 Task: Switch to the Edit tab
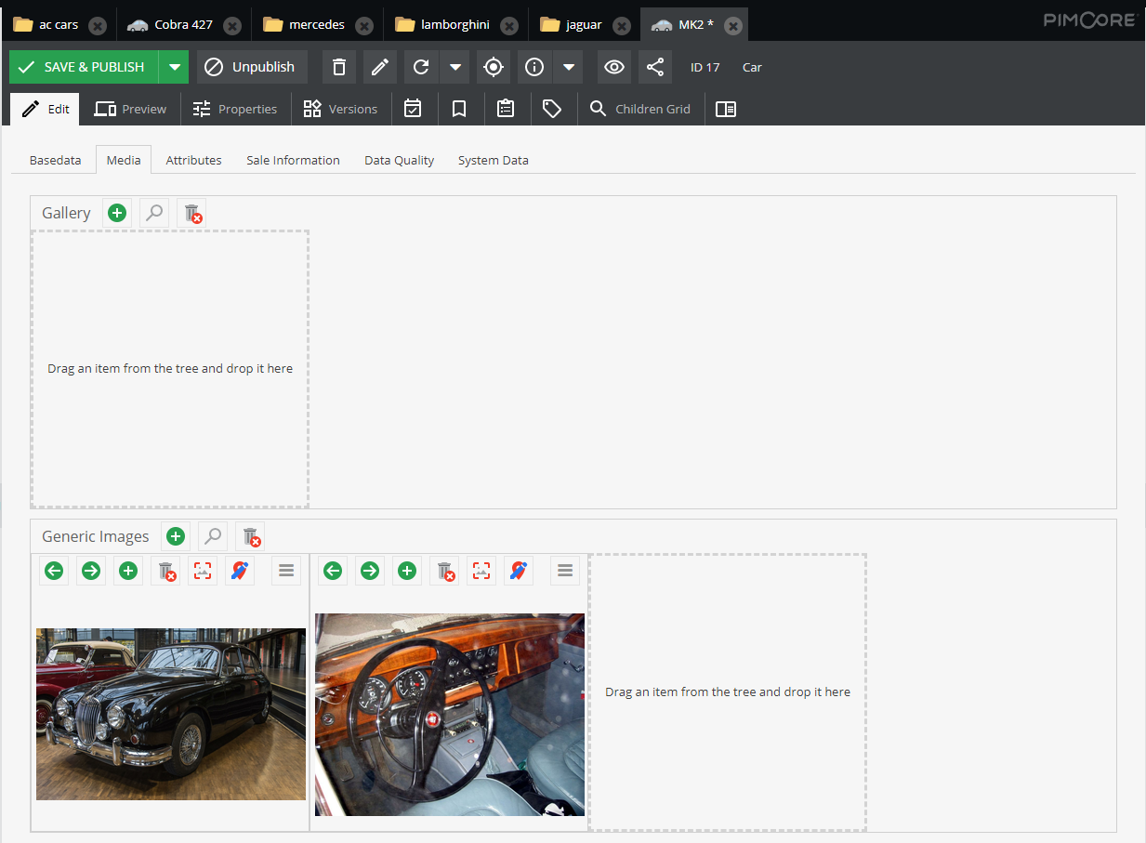tap(46, 109)
